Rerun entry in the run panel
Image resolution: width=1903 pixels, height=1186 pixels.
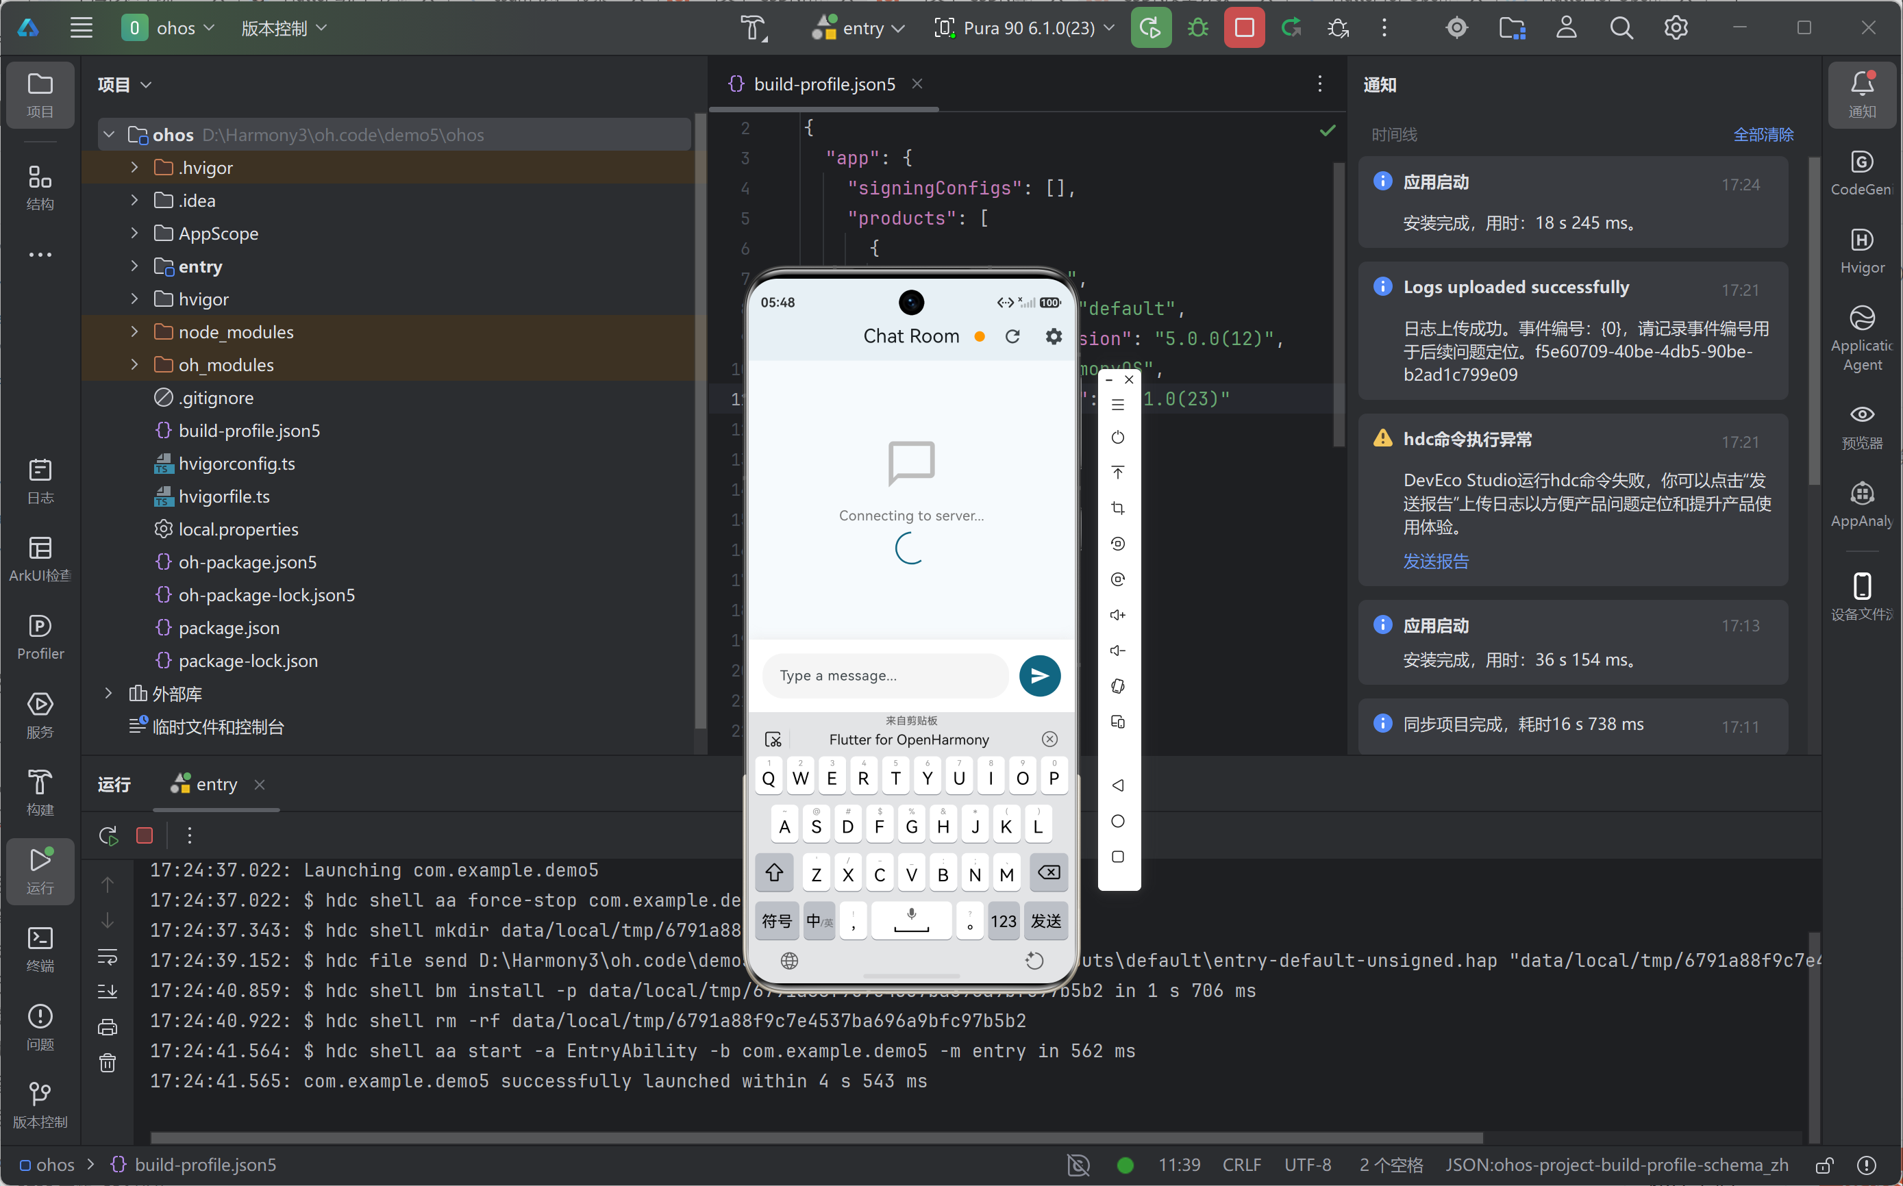pyautogui.click(x=108, y=835)
